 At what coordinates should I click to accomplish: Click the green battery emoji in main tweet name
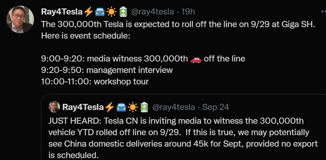(123, 12)
